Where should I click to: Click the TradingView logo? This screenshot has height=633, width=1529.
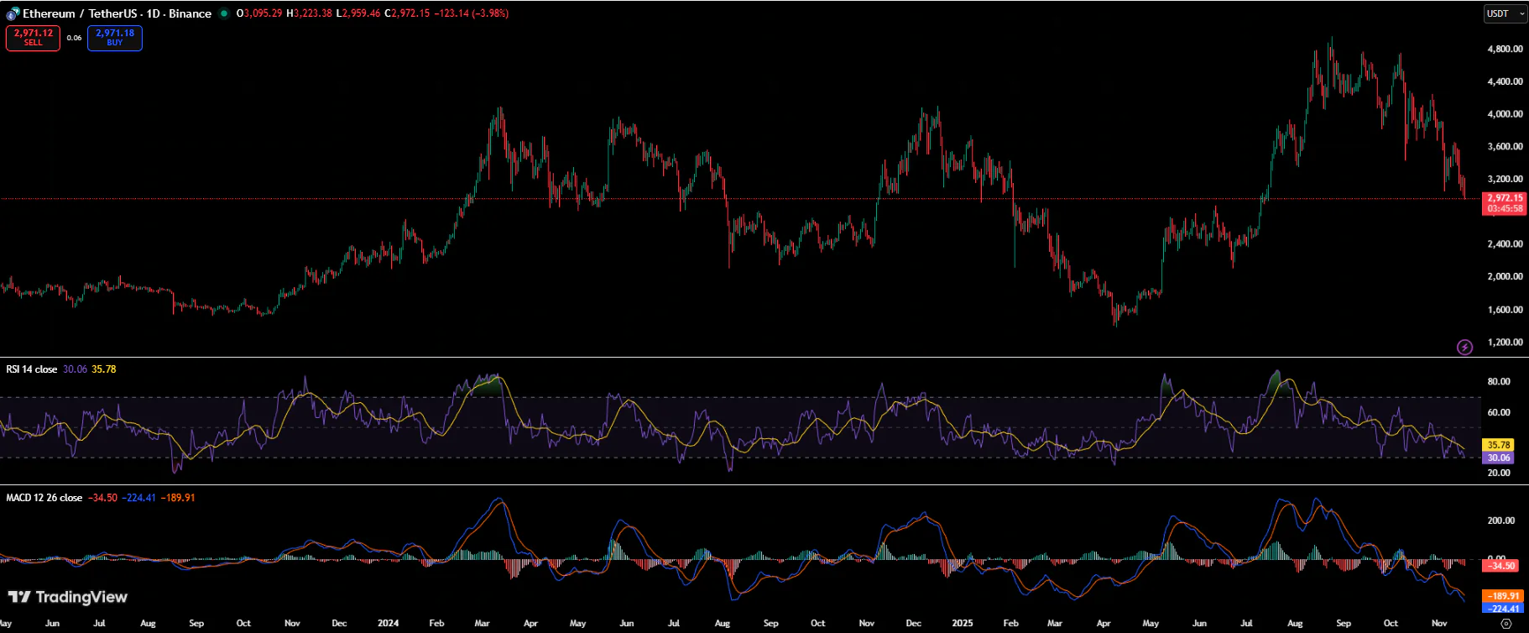(68, 597)
